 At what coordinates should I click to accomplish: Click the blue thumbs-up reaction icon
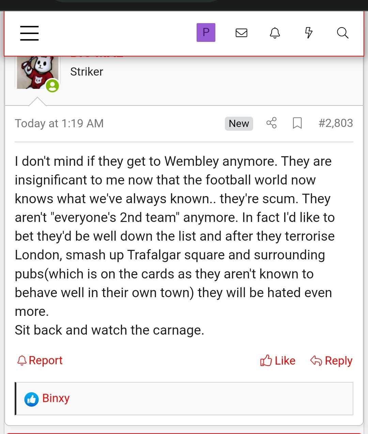coord(31,399)
